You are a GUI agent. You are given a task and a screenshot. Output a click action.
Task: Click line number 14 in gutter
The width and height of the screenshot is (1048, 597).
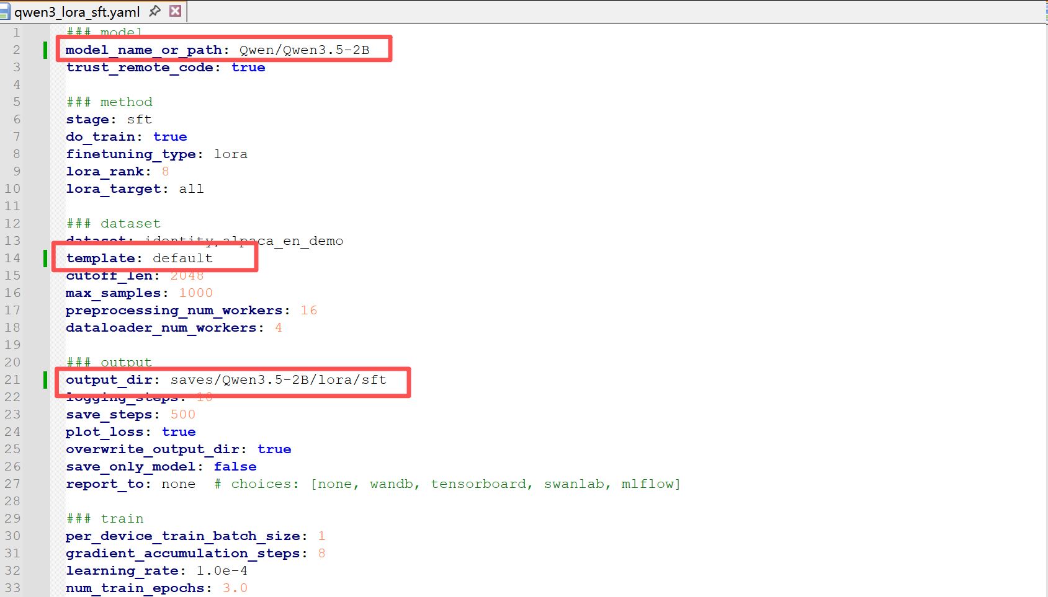point(12,259)
